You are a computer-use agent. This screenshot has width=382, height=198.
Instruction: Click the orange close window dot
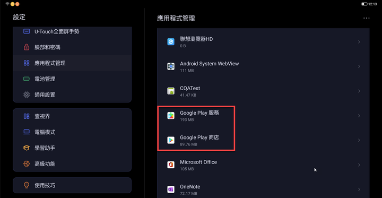[x=17, y=4]
